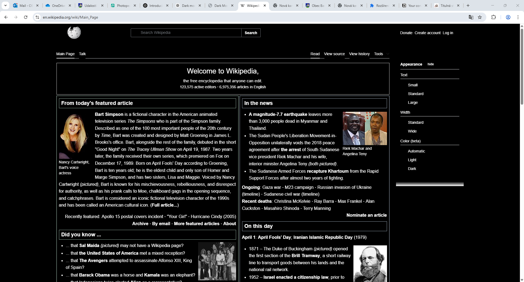The height and width of the screenshot is (282, 524).
Task: Select Large text size option
Action: click(413, 102)
